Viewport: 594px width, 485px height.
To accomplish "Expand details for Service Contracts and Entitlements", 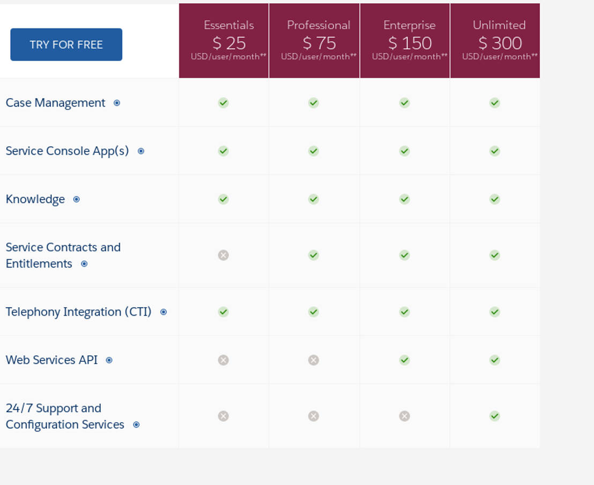I will click(x=83, y=264).
